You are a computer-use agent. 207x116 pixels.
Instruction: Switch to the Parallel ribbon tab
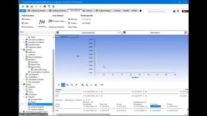[x=126, y=11]
